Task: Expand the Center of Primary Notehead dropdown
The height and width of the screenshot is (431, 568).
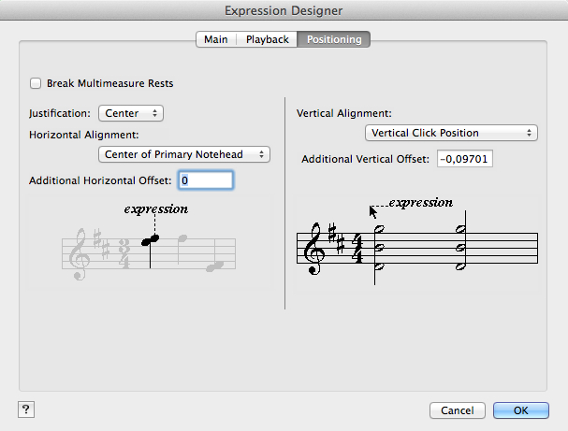Action: 184,154
